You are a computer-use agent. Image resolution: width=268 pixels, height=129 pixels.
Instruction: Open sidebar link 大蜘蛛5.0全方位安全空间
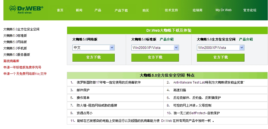[x=21, y=29]
